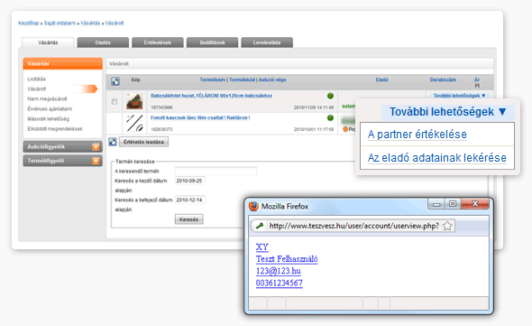The image size is (532, 326).
Task: Close the Mozilla Firefox popup window
Action: click(475, 204)
